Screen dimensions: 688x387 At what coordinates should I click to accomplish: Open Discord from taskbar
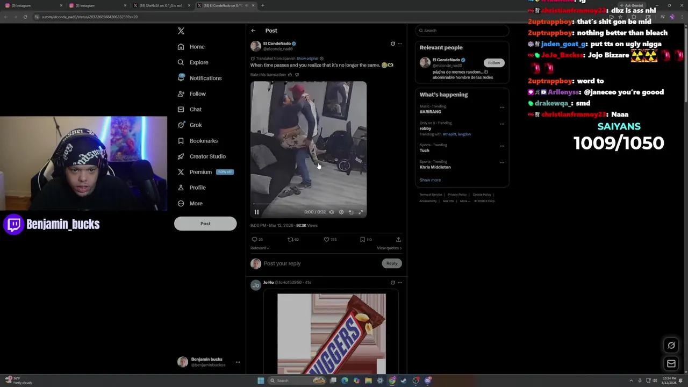click(428, 381)
